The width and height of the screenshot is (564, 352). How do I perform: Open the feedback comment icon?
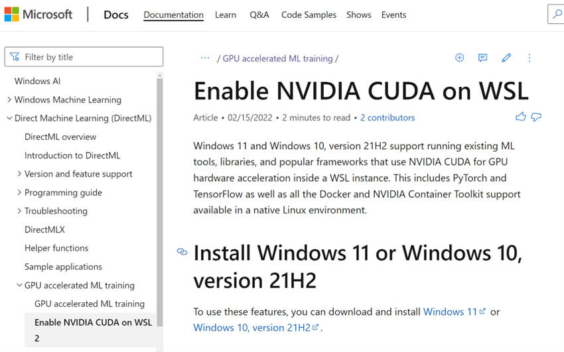point(482,58)
